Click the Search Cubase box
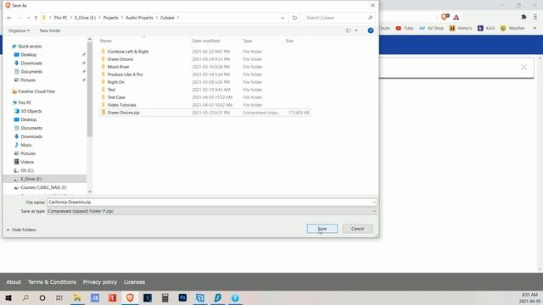The image size is (543, 305). 339,18
